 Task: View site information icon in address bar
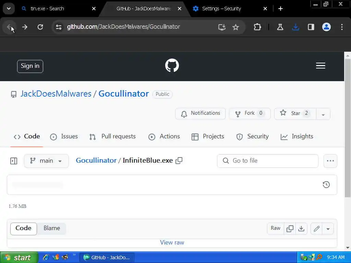[x=59, y=27]
